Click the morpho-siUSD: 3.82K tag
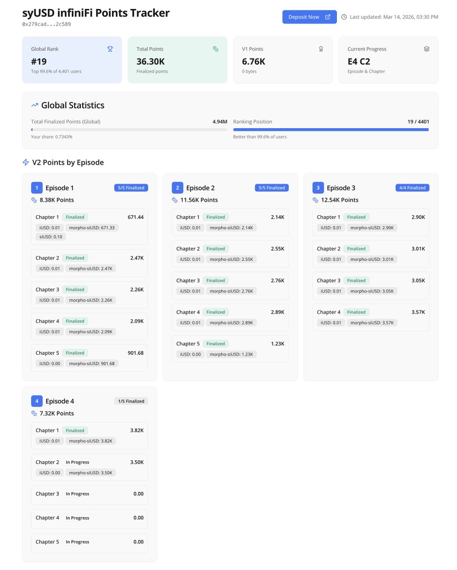Viewport: 457px width, 570px height. click(x=91, y=441)
